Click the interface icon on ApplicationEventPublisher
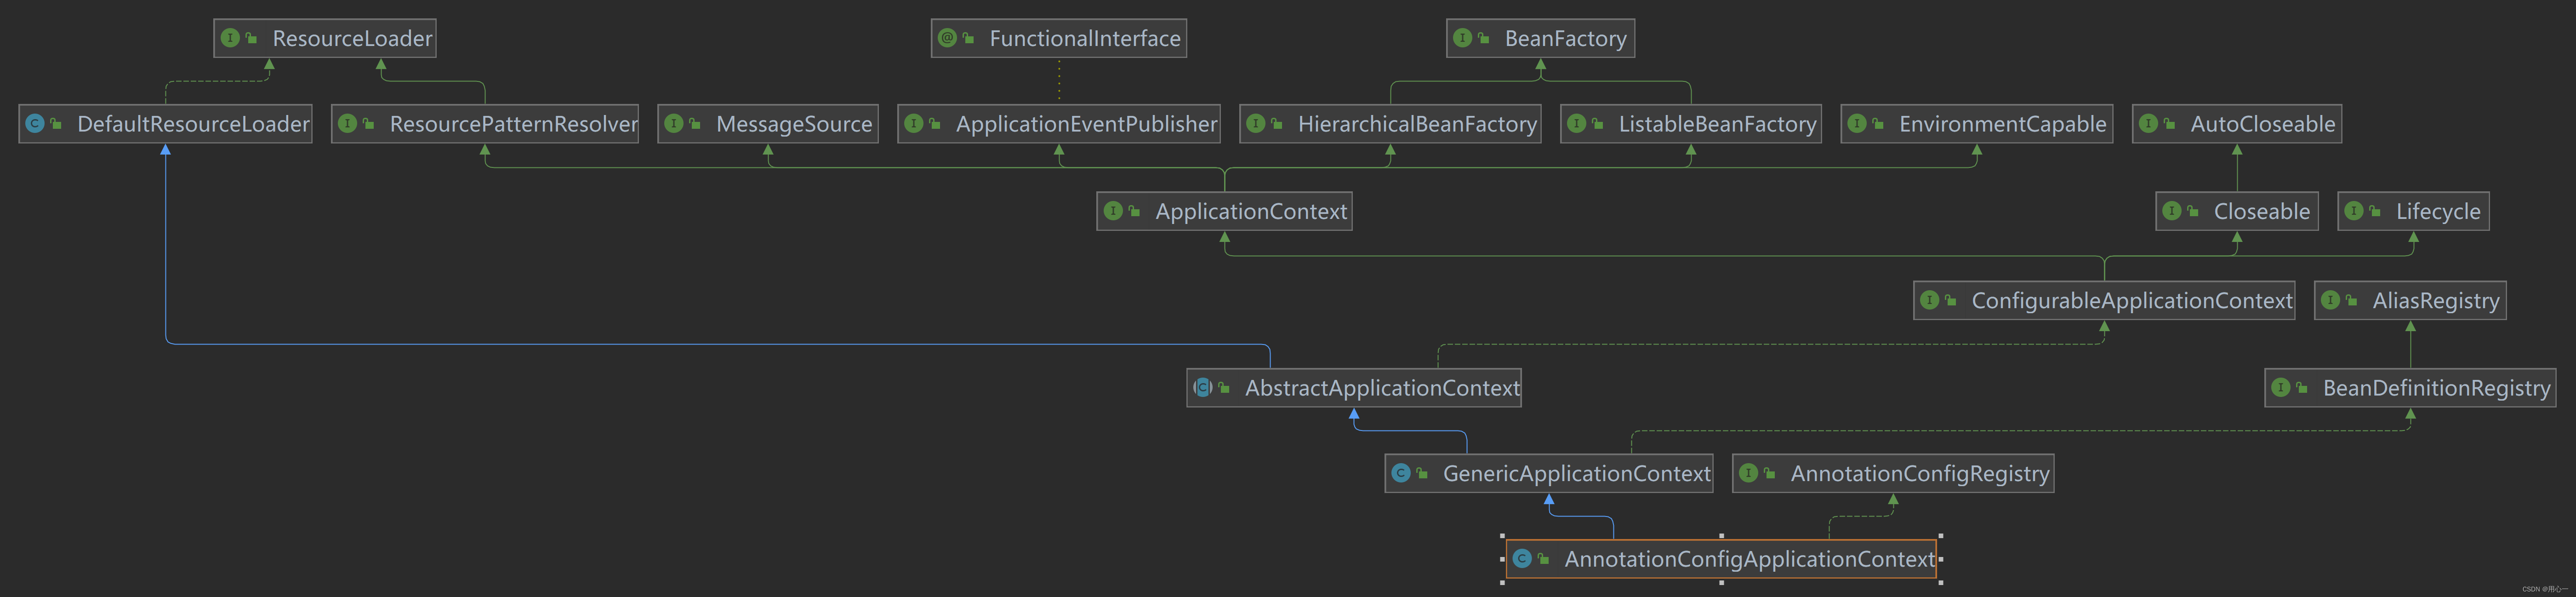 pos(914,124)
